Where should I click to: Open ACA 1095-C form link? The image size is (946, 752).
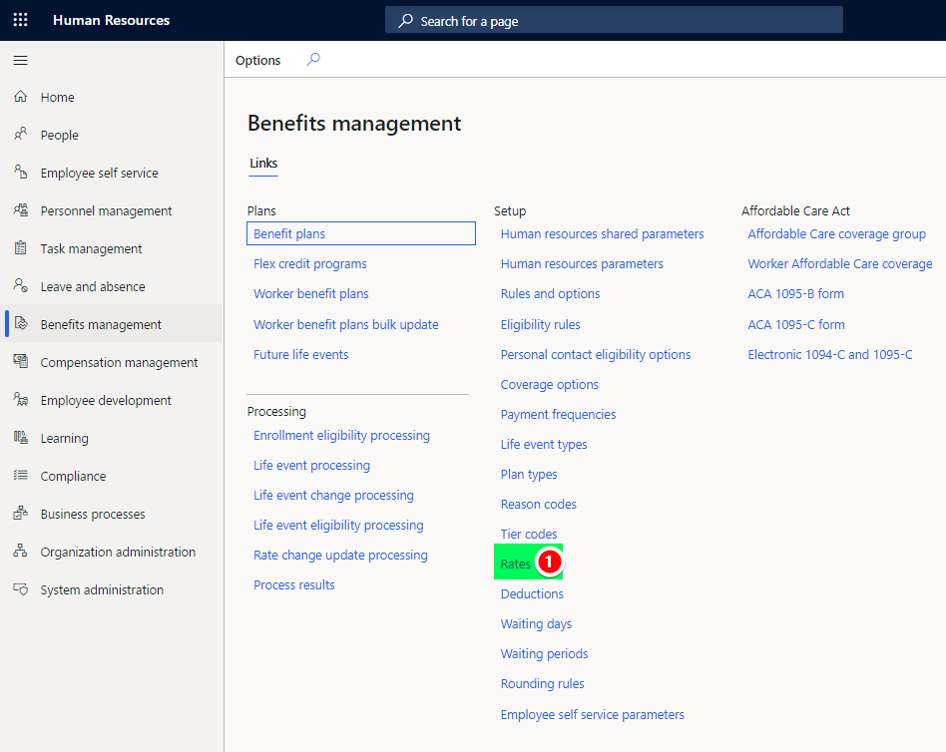coord(796,324)
